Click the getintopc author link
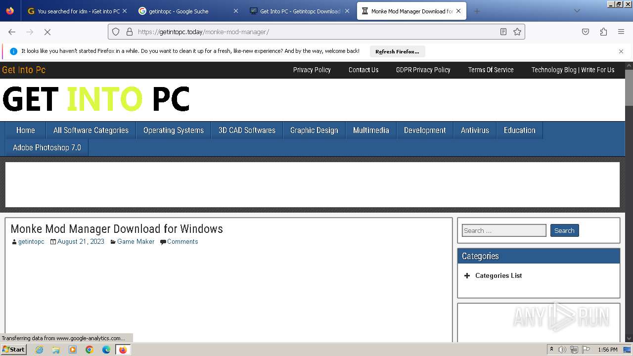633x356 pixels. coord(31,242)
